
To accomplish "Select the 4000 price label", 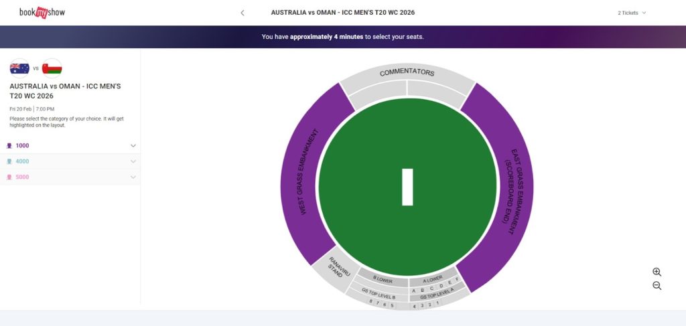I will click(x=22, y=161).
